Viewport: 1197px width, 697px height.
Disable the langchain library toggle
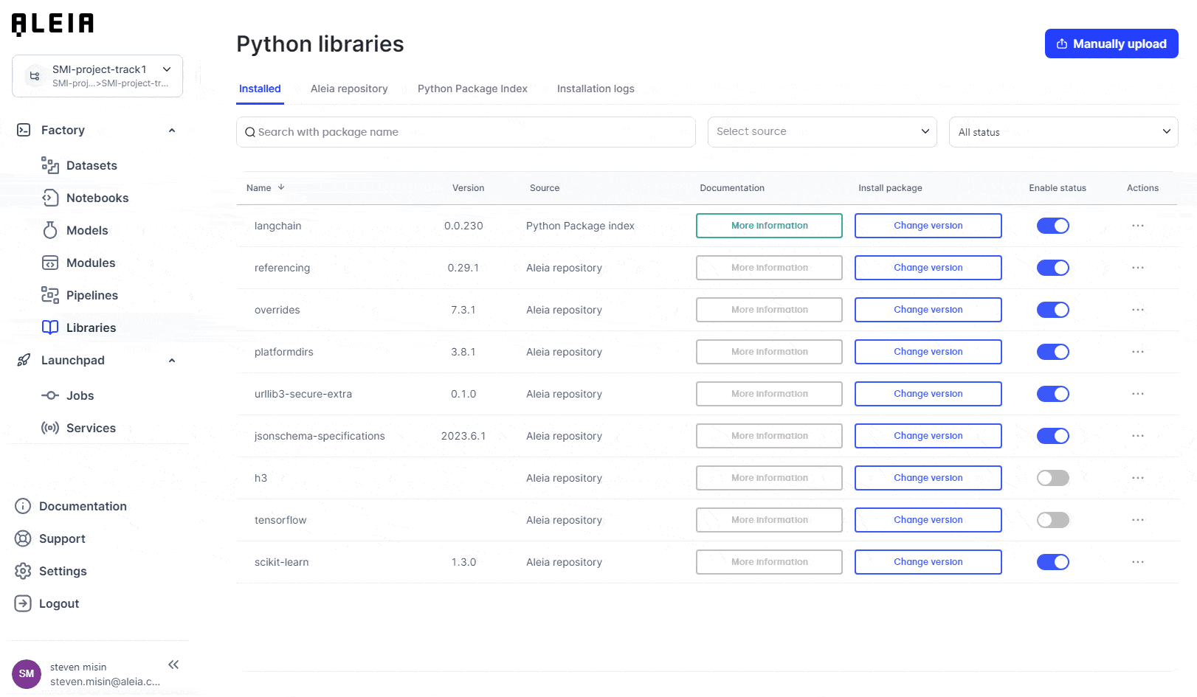1052,226
